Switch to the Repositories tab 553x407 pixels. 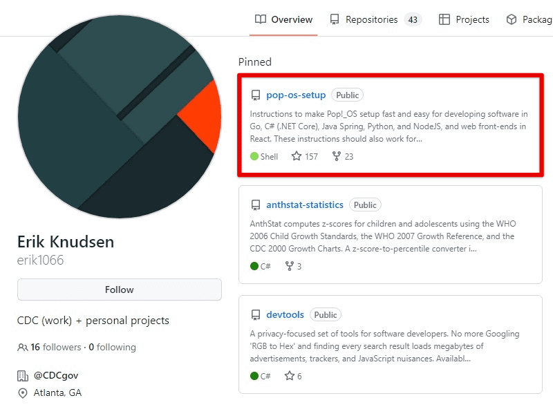pyautogui.click(x=373, y=19)
